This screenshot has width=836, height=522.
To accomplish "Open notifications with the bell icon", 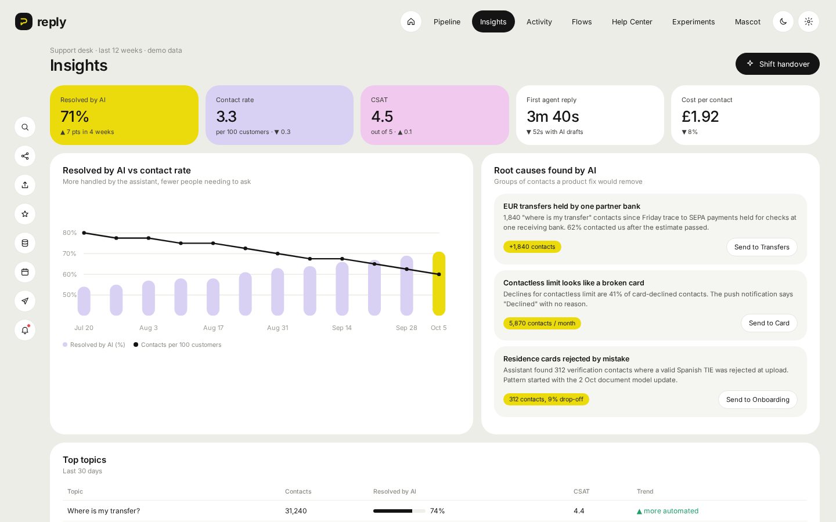I will tap(25, 330).
